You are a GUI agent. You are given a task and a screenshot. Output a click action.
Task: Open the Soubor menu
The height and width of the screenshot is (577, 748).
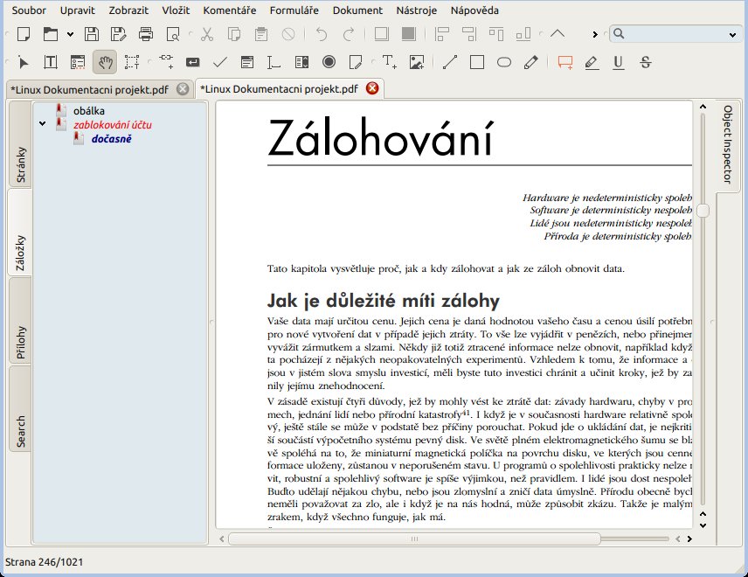(x=29, y=10)
